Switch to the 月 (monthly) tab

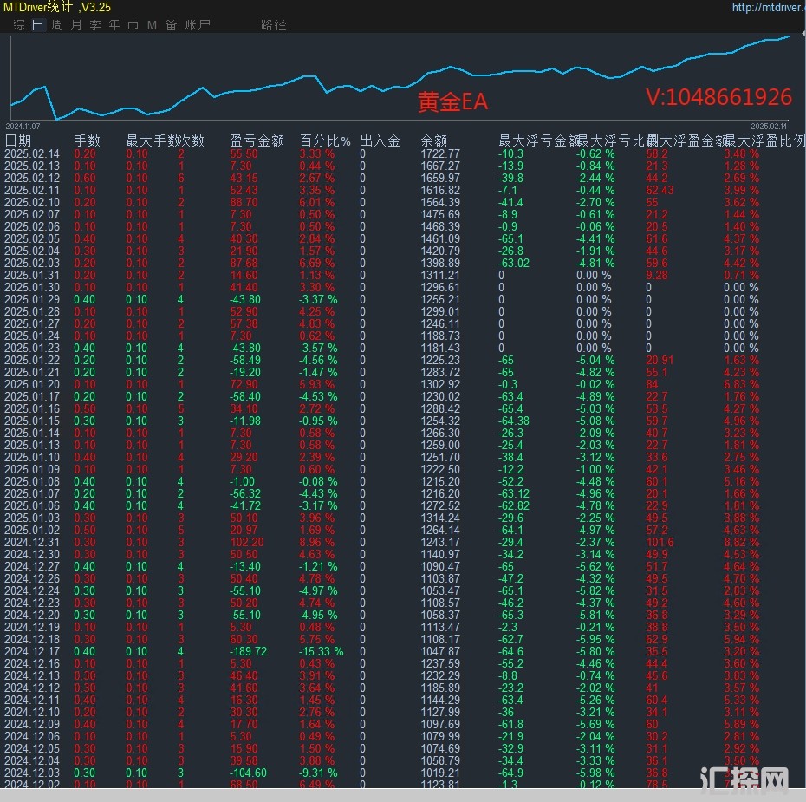(x=76, y=25)
